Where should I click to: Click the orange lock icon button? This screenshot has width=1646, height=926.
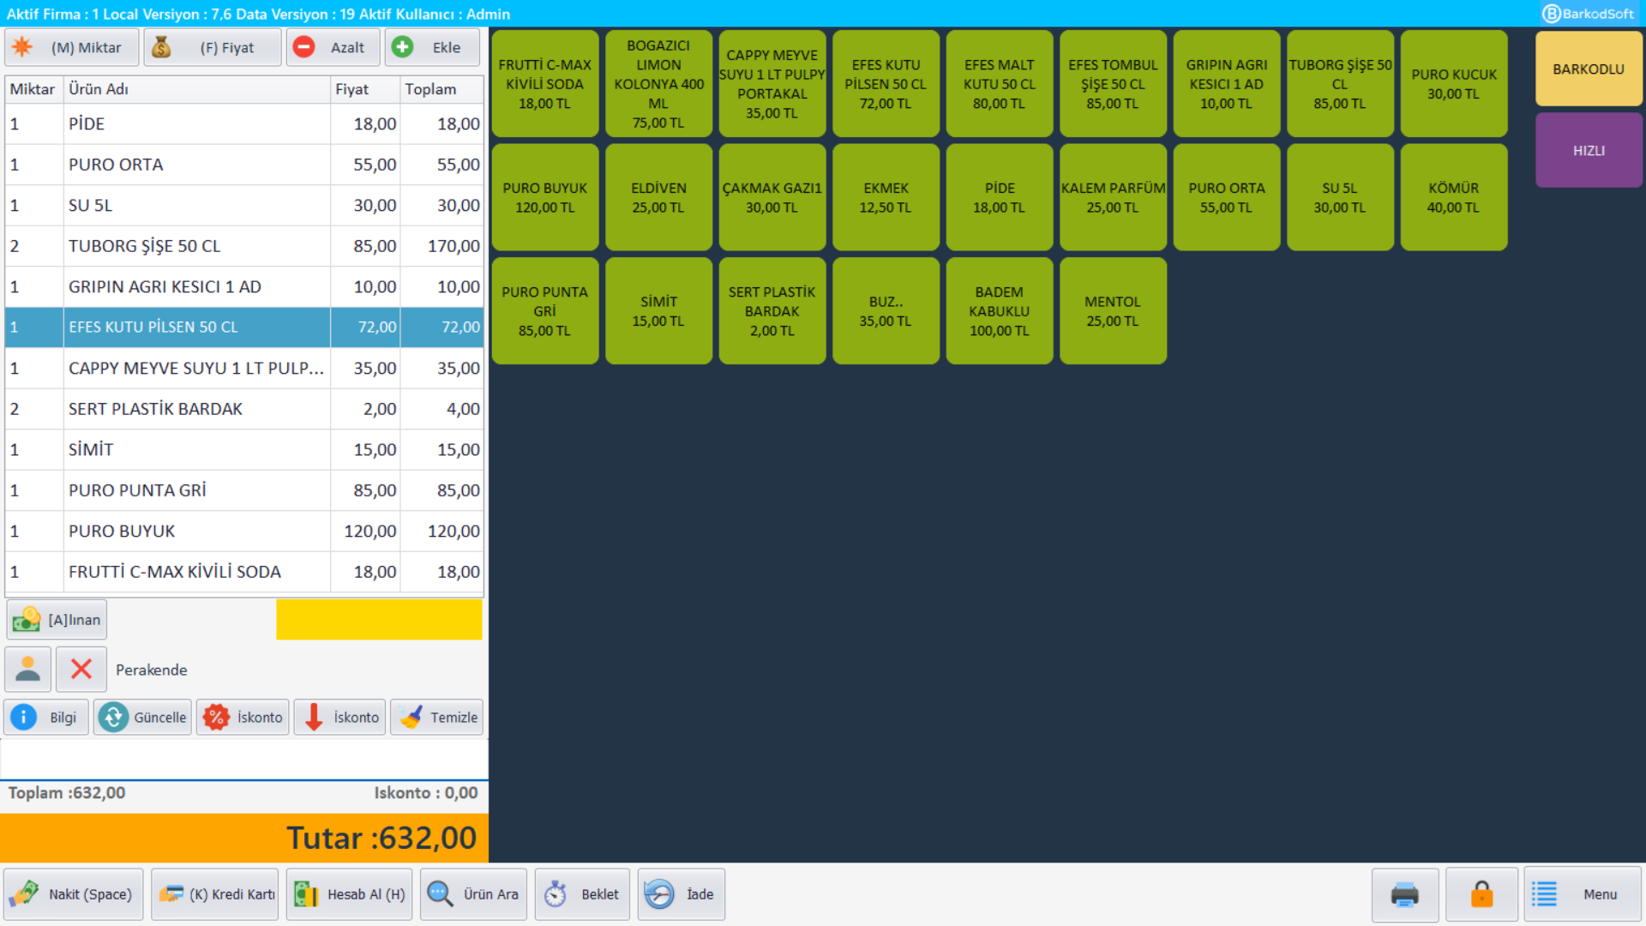click(x=1482, y=894)
